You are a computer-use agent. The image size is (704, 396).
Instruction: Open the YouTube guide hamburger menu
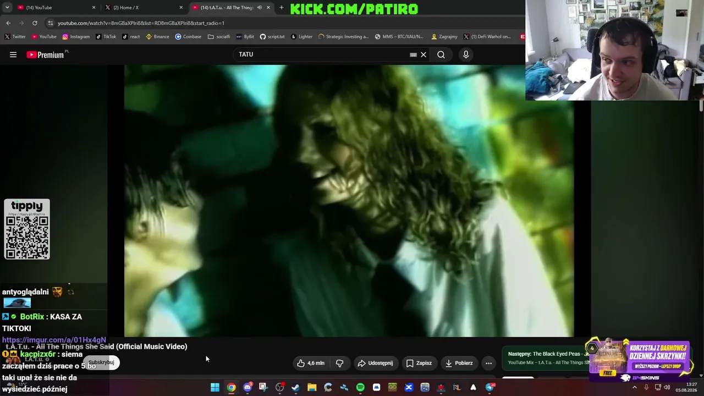(13, 54)
